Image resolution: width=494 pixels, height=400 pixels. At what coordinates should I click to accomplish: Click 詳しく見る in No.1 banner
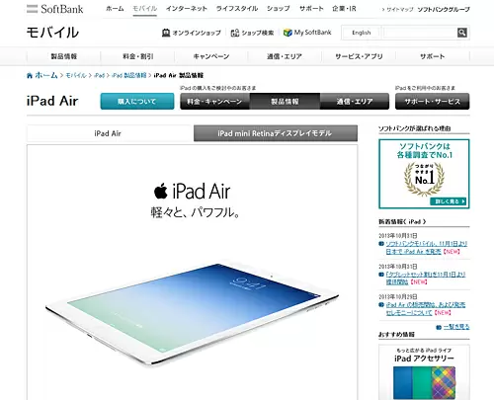coord(449,201)
